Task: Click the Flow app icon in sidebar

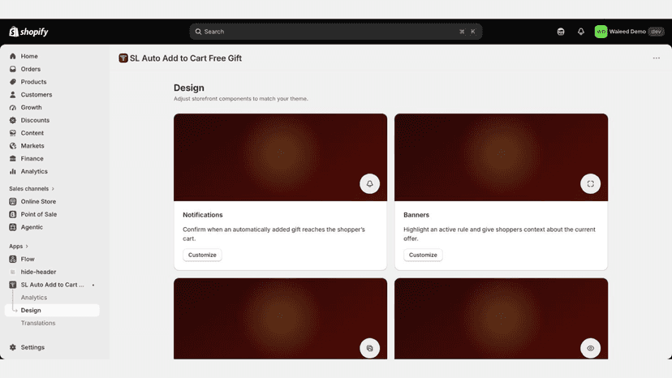Action: tap(13, 260)
